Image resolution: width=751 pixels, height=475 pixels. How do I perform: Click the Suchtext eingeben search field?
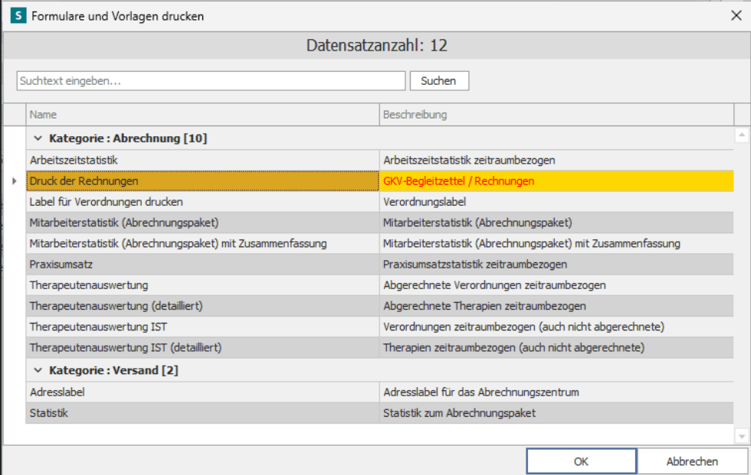coord(211,81)
